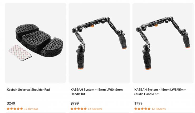Open the 15mm LWS/19mm Handle Kit image
This screenshot has width=195, height=113.
point(99,43)
